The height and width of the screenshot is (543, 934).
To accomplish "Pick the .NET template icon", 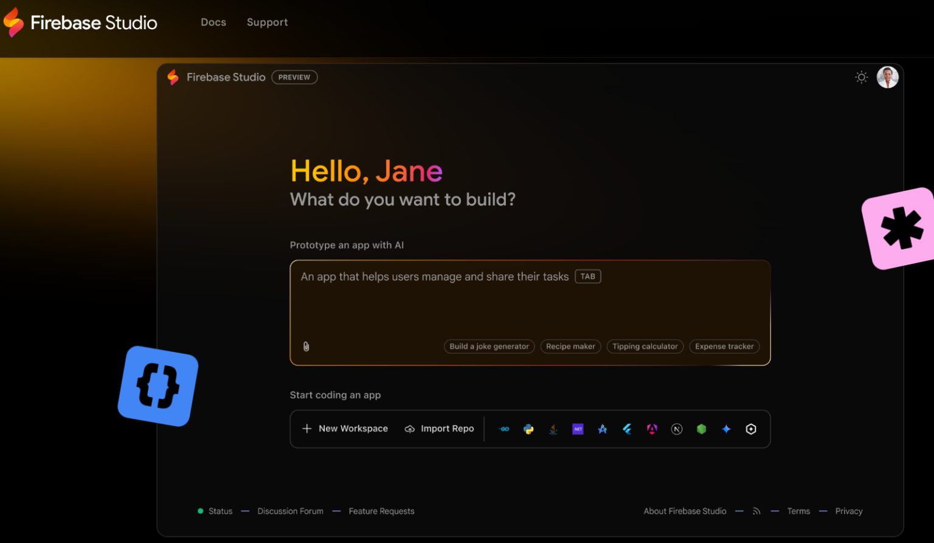I will coord(578,429).
